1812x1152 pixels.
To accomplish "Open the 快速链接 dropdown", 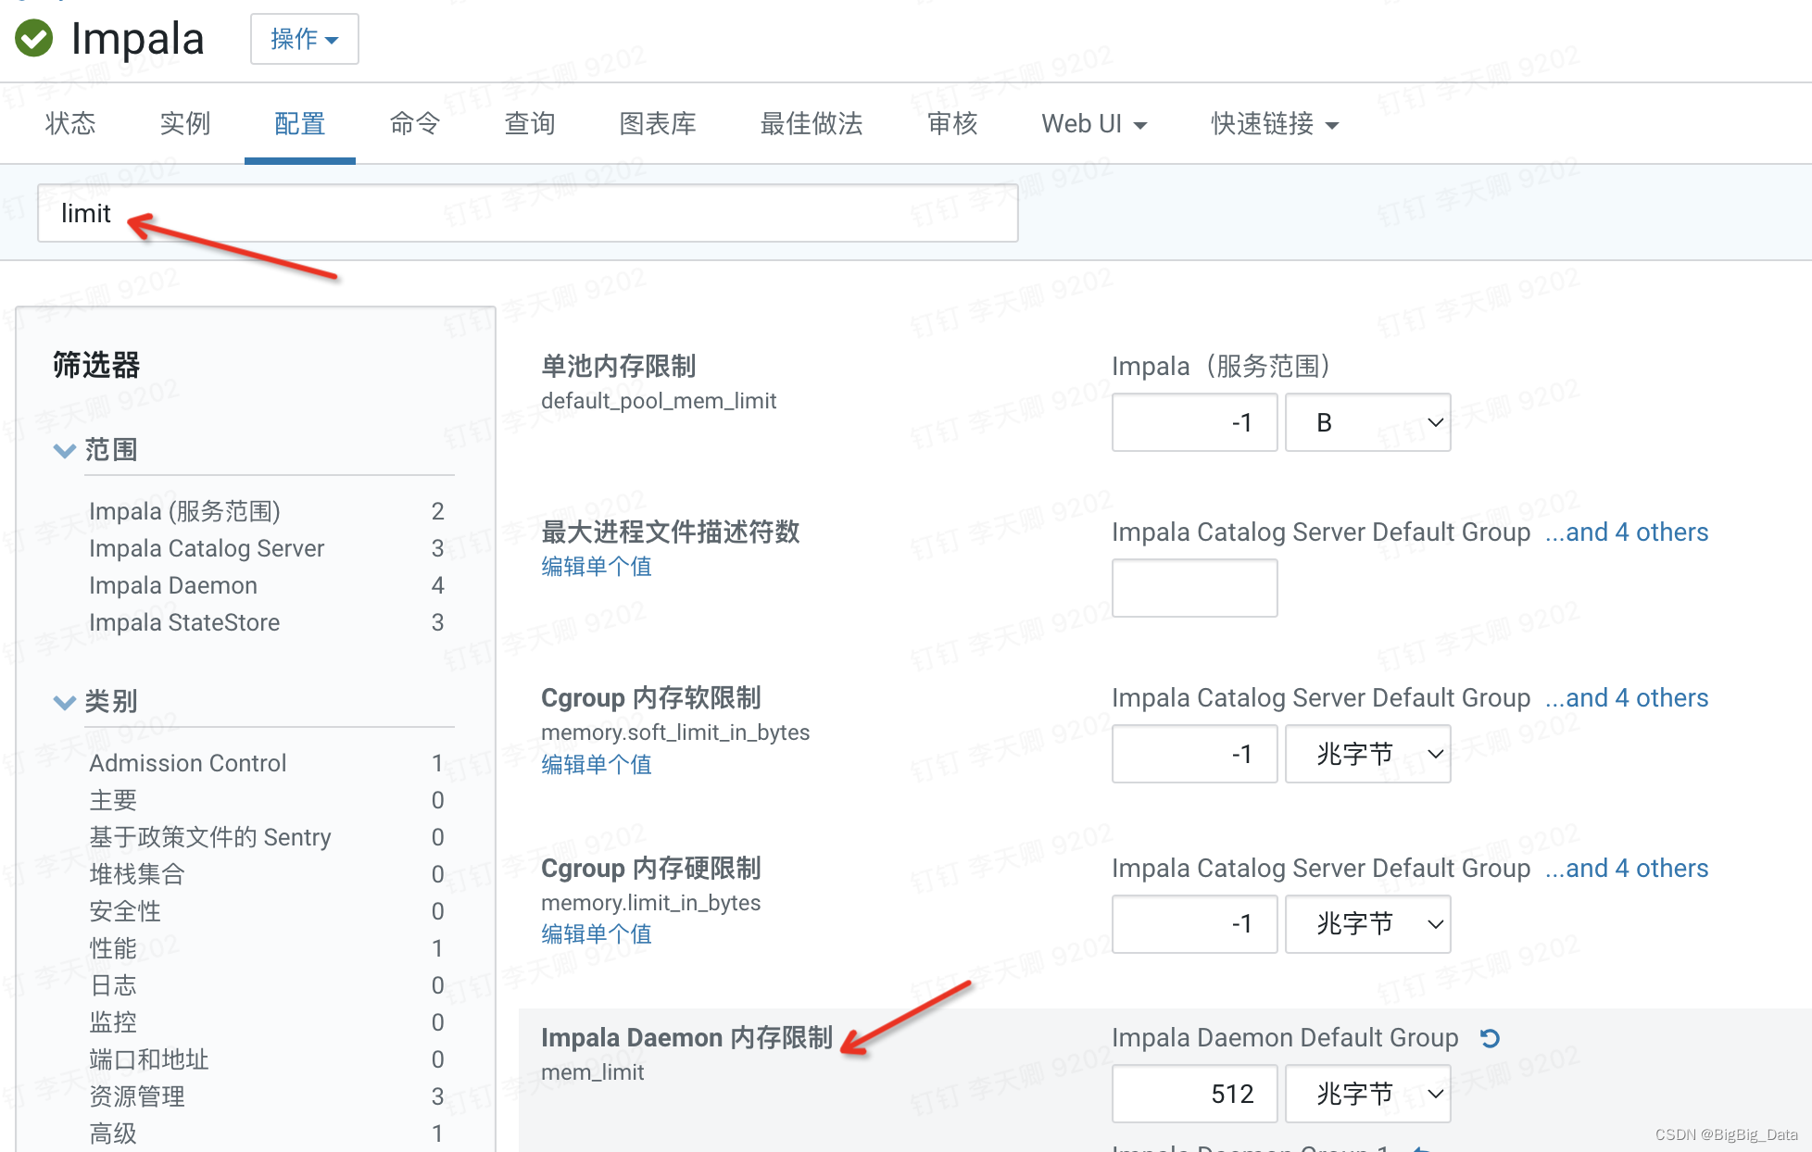I will point(1274,123).
